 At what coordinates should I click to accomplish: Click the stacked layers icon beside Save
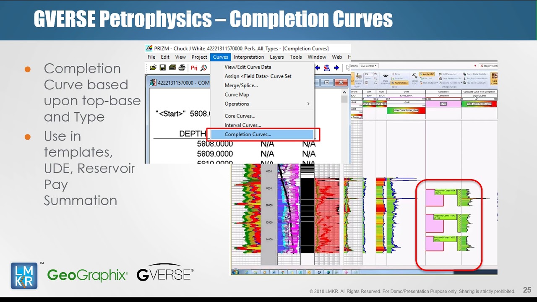coord(172,68)
